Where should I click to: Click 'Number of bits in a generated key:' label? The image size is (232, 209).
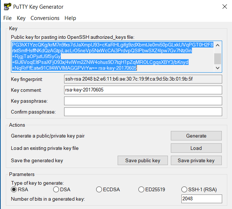tap(48, 199)
